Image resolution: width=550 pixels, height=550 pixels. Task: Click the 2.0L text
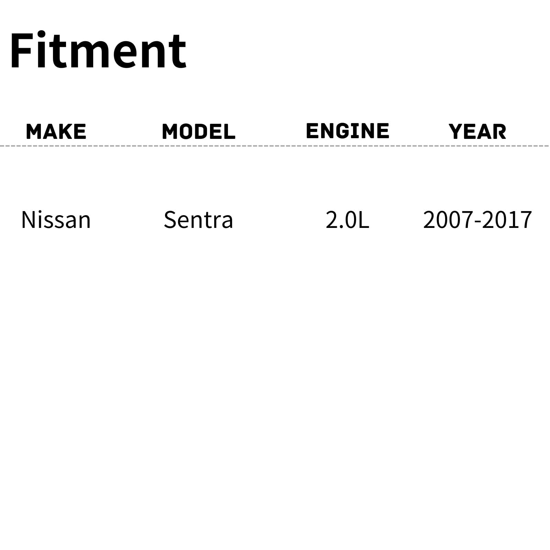[x=347, y=220]
